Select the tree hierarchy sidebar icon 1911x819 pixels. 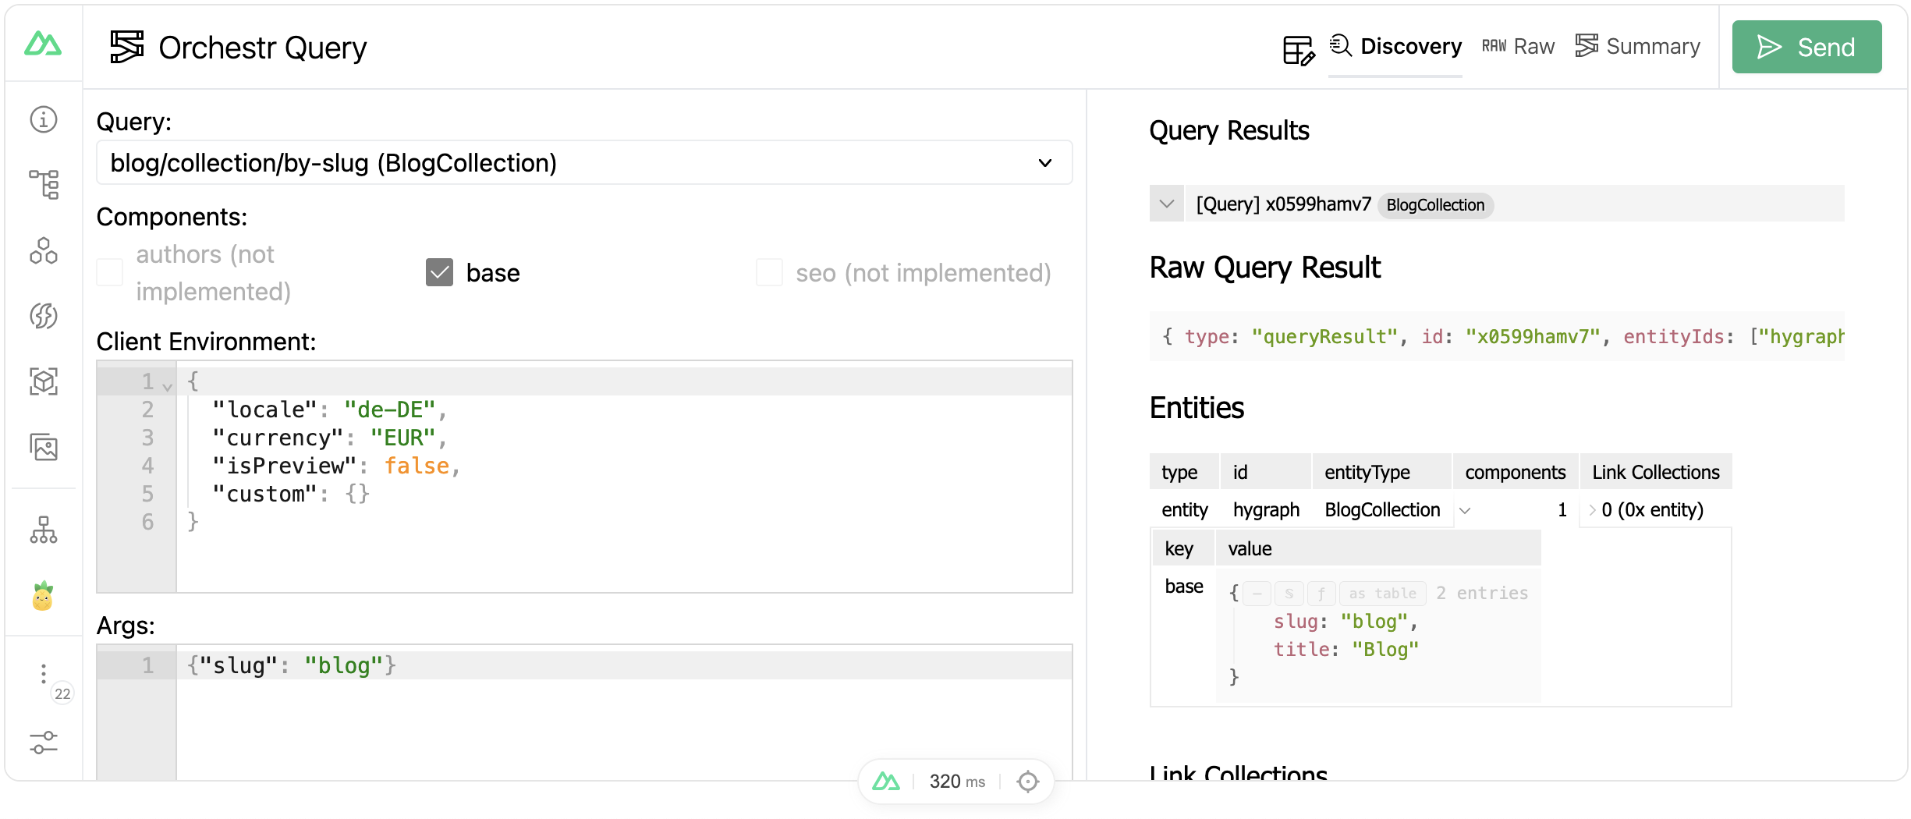[x=43, y=184]
